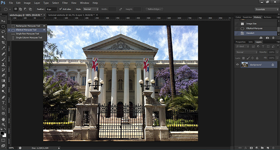Choose Rectangular Marquee Tool from flyout

coord(26,26)
